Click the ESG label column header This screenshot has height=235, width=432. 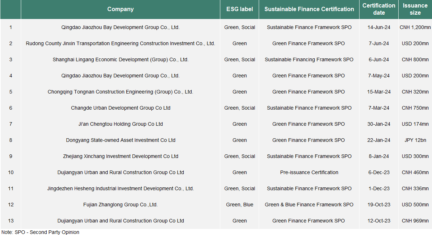(x=239, y=9)
